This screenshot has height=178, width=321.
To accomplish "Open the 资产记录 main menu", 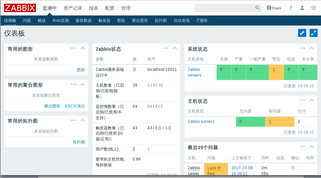I will point(73,8).
